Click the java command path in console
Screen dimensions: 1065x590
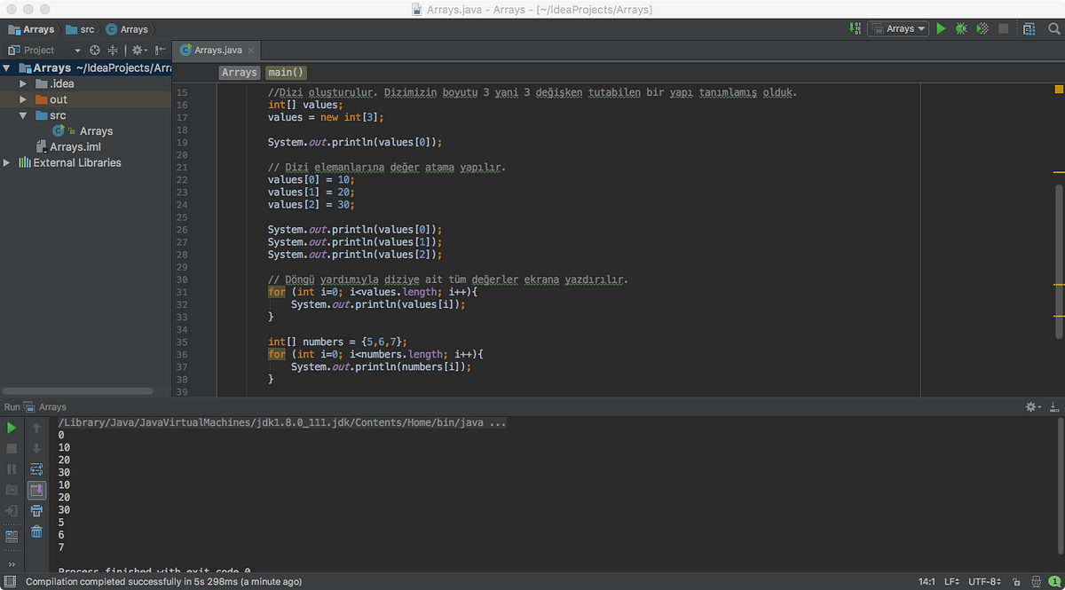tap(282, 422)
